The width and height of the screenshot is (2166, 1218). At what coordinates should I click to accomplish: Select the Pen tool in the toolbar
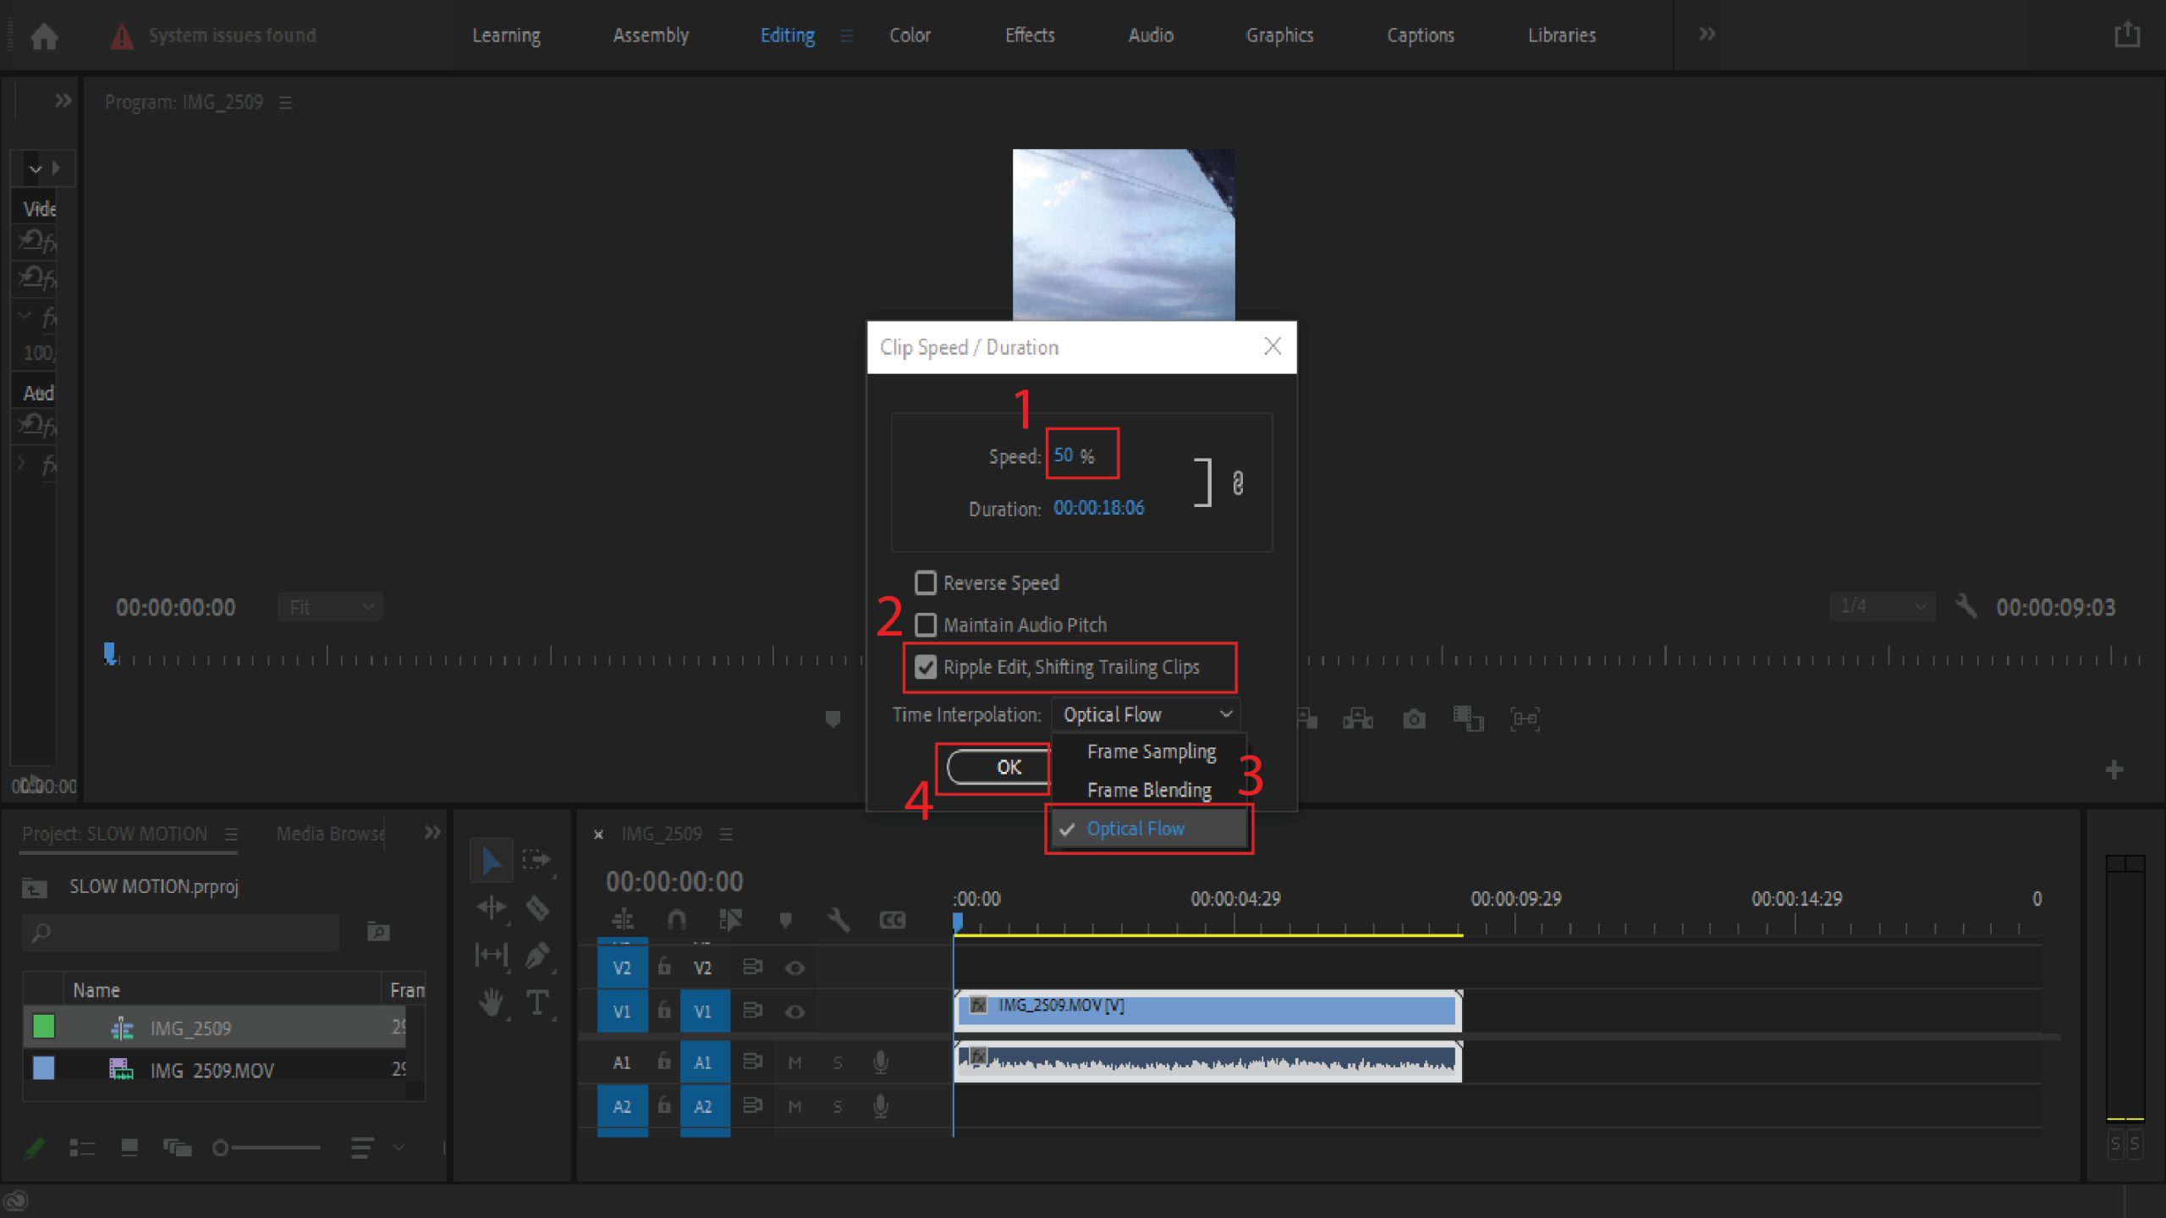[x=537, y=956]
